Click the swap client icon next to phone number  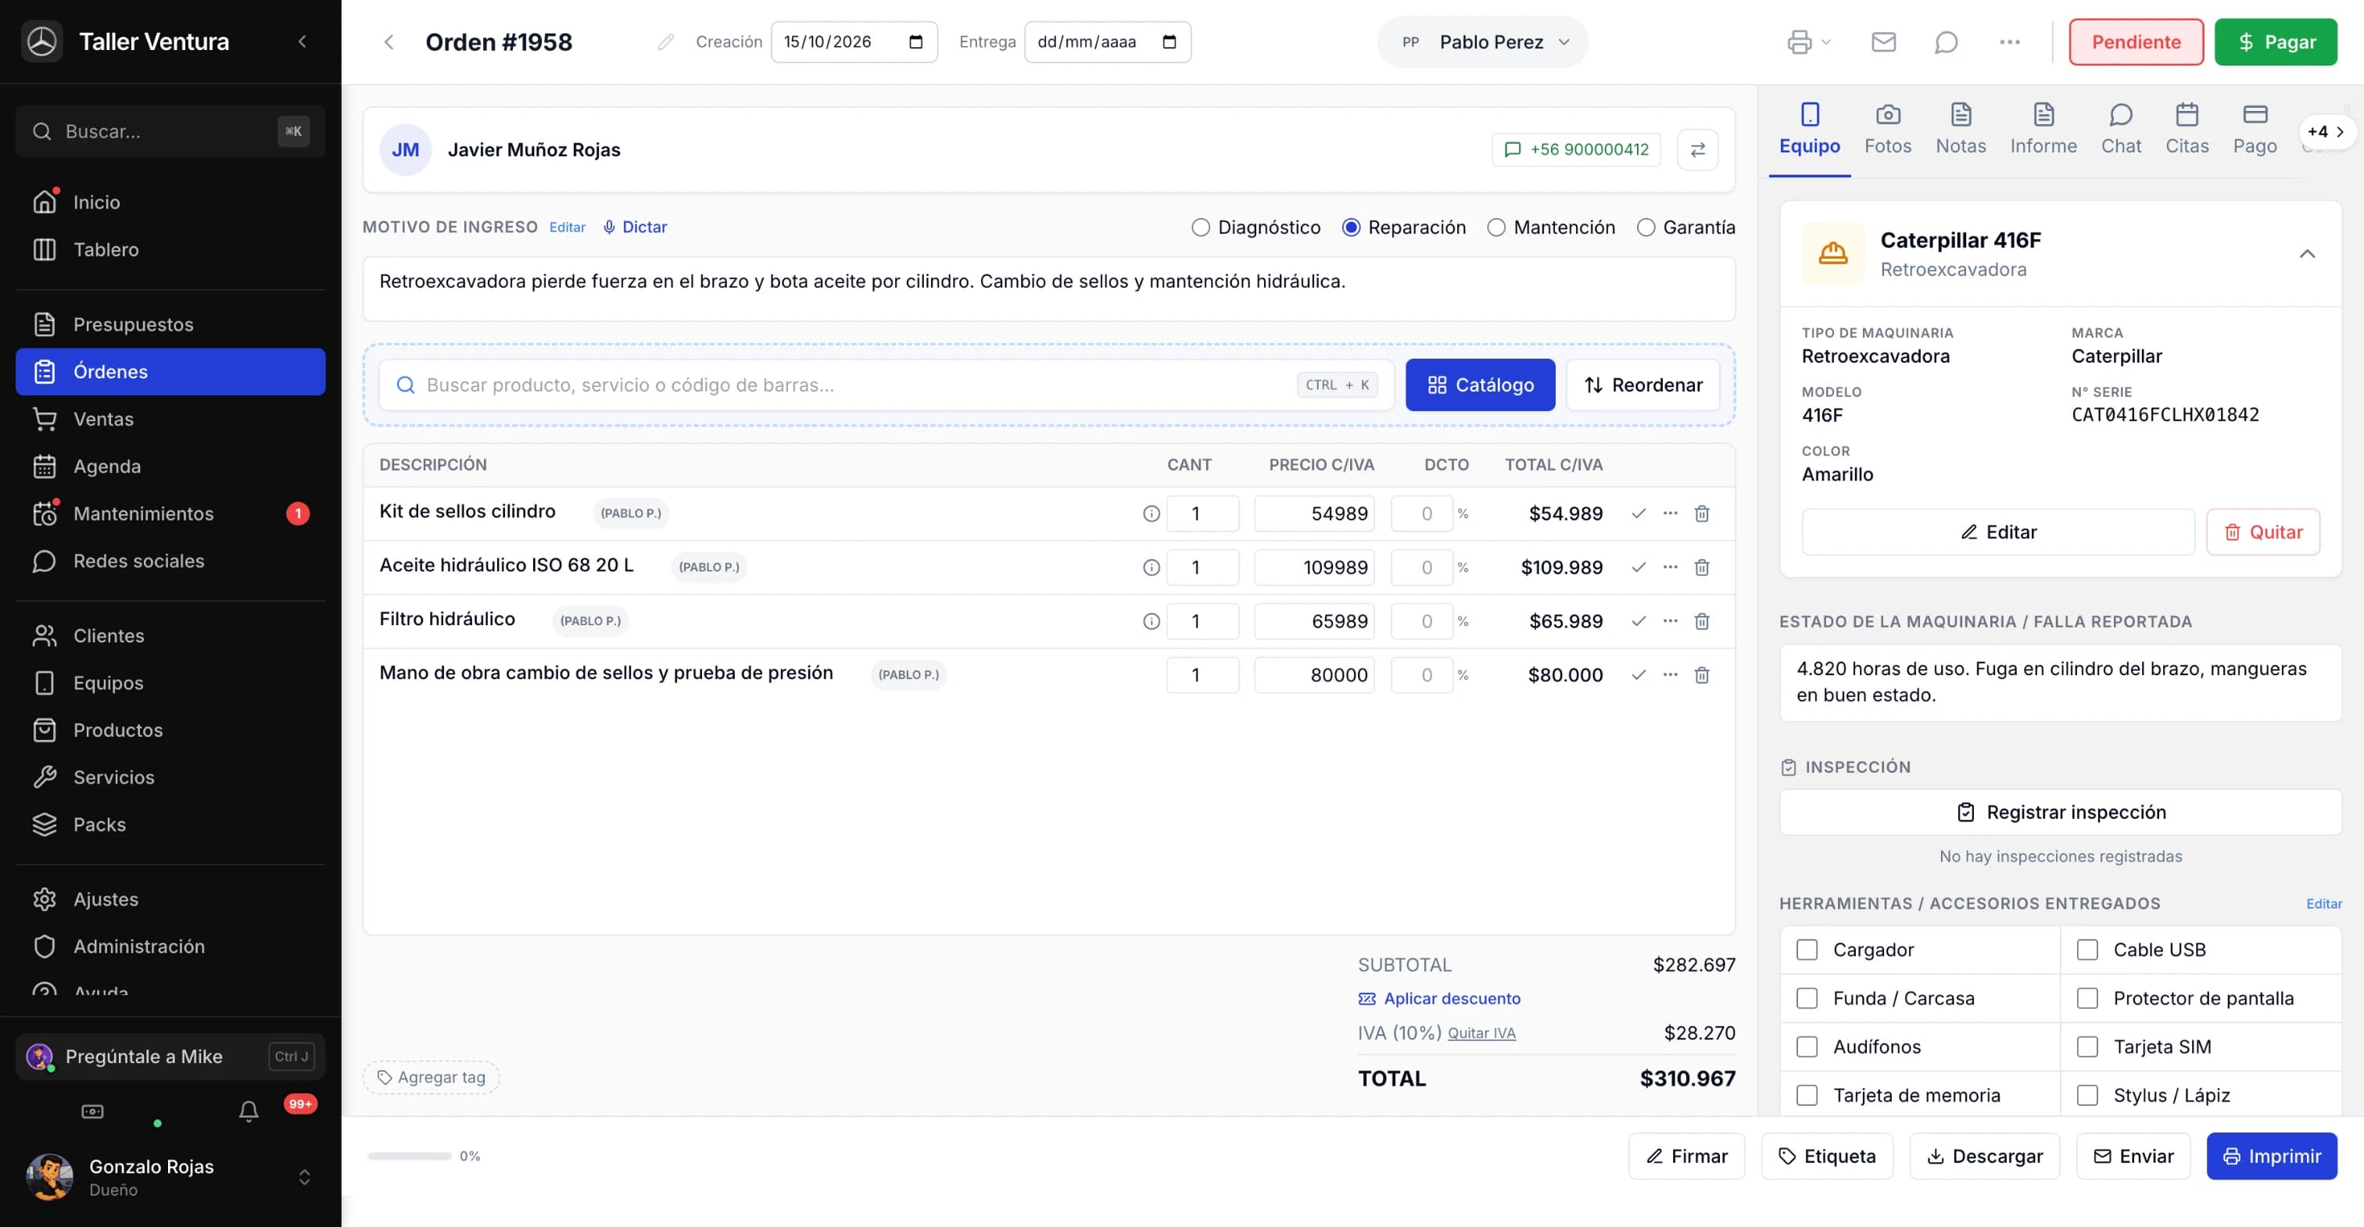(1697, 149)
